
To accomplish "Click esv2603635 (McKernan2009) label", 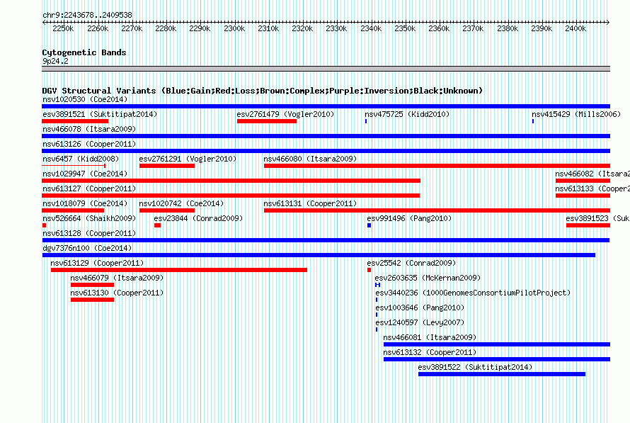I will [428, 278].
